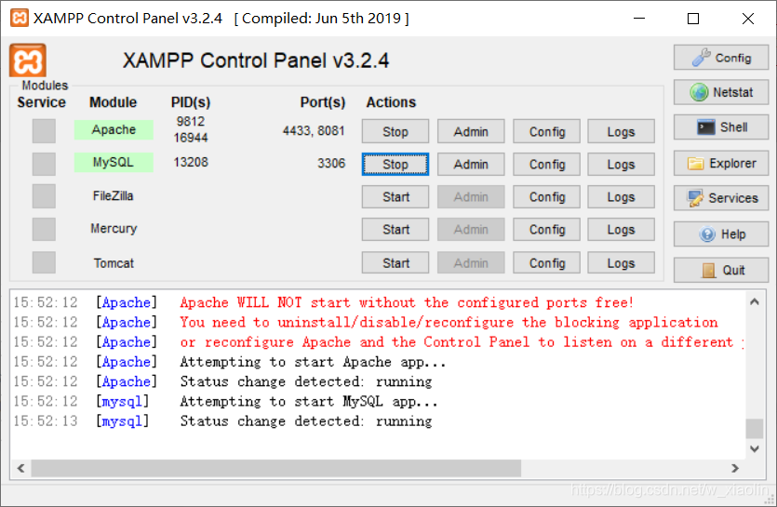777x507 pixels.
Task: Start the FileZilla module
Action: click(x=395, y=197)
